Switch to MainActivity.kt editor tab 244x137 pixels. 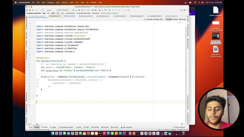tap(70, 16)
